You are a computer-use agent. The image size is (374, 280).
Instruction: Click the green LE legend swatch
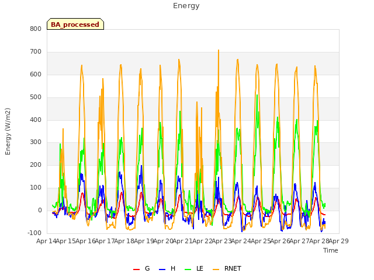pos(188,269)
